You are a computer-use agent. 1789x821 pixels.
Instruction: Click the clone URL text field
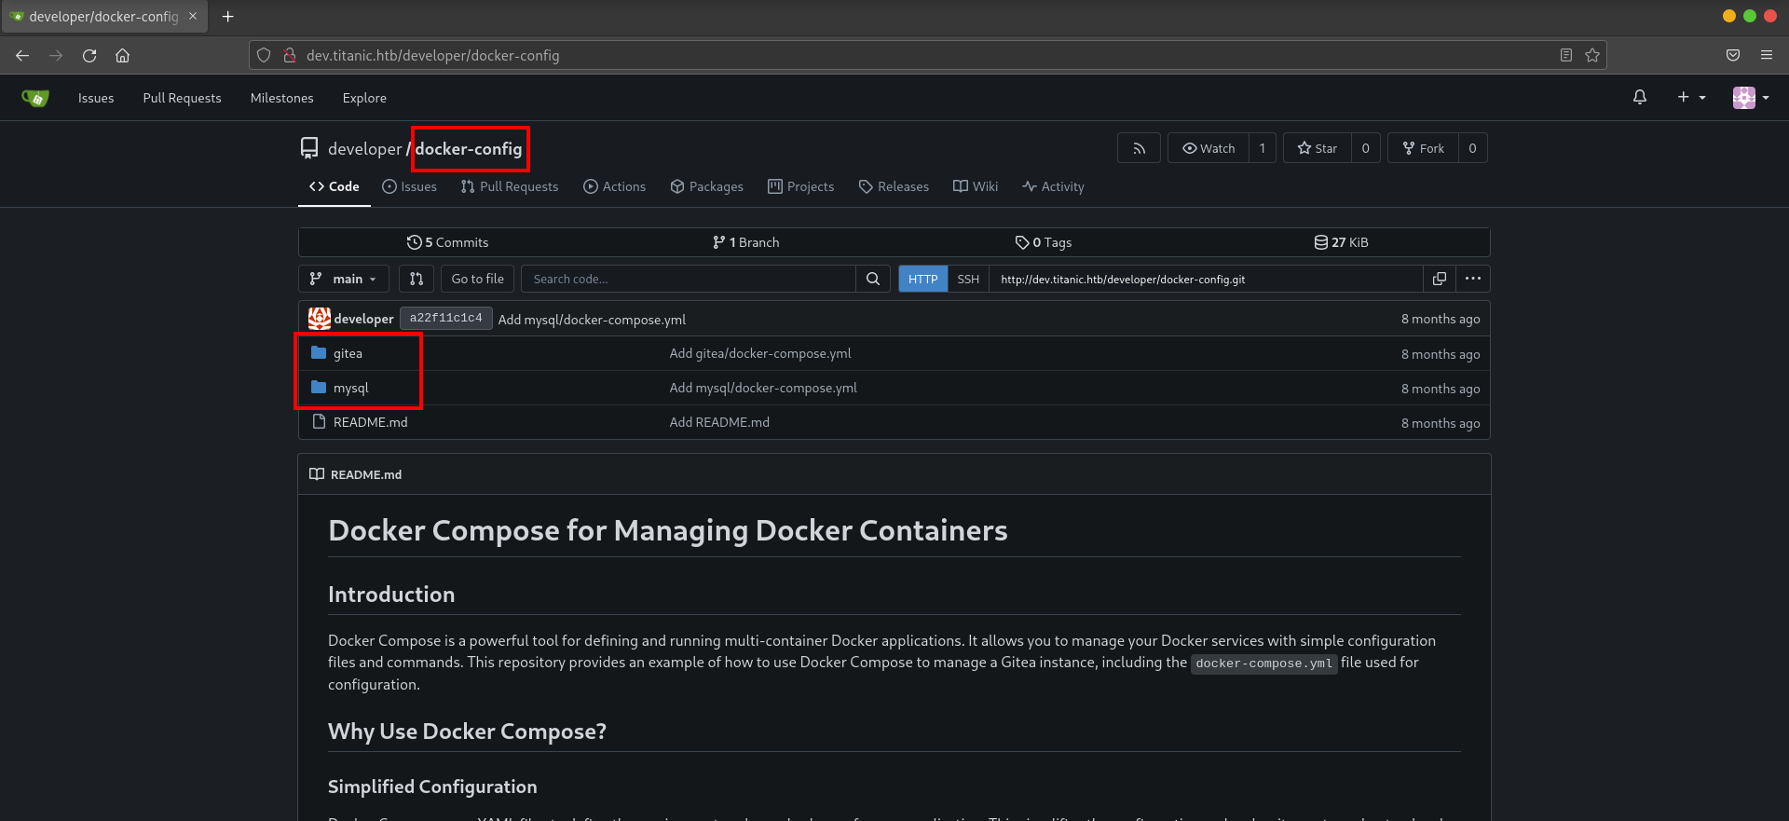pos(1206,279)
